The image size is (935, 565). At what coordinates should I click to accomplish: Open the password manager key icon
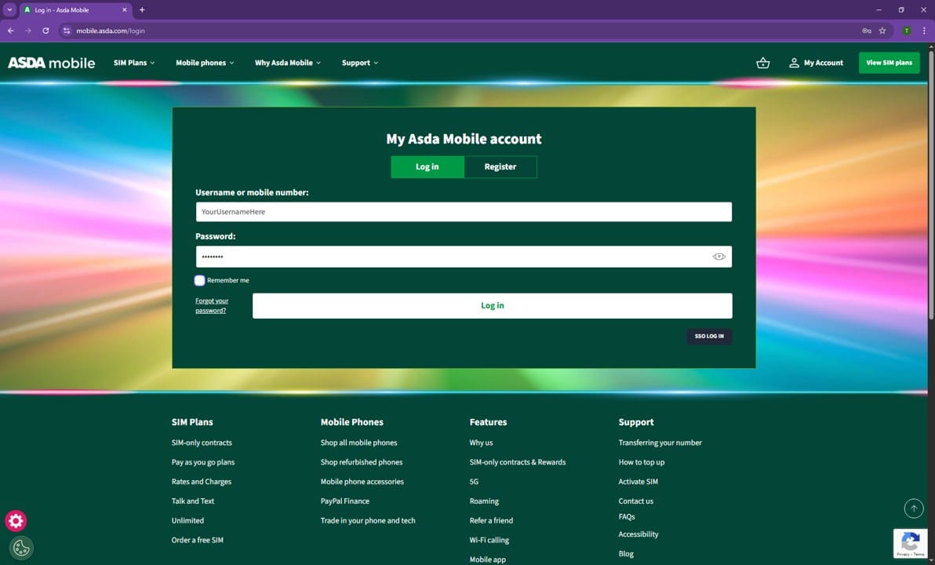[x=867, y=31]
